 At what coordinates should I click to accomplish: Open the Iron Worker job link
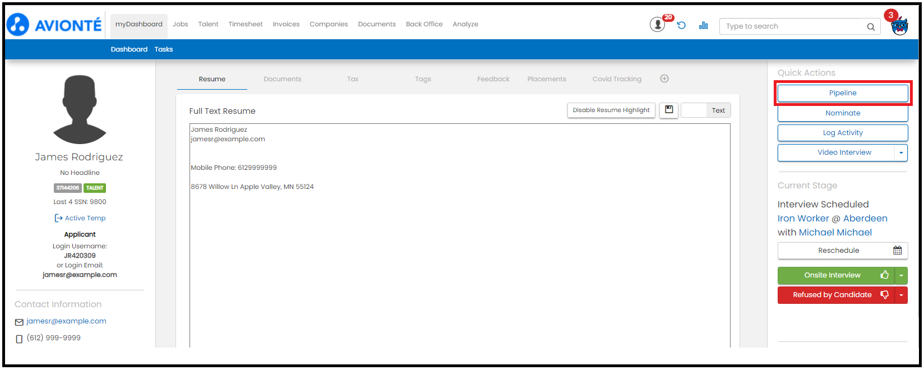pyautogui.click(x=803, y=219)
